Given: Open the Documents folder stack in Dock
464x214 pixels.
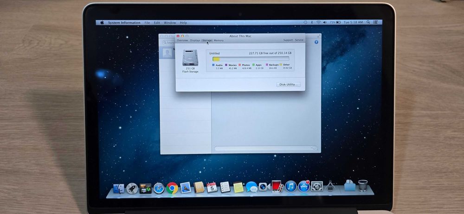Looking at the screenshot, I should click(x=350, y=185).
